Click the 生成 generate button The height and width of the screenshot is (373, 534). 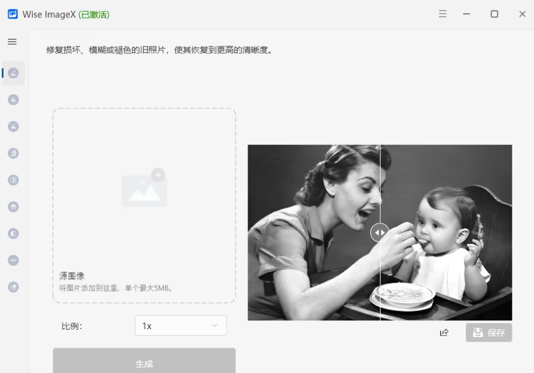144,361
